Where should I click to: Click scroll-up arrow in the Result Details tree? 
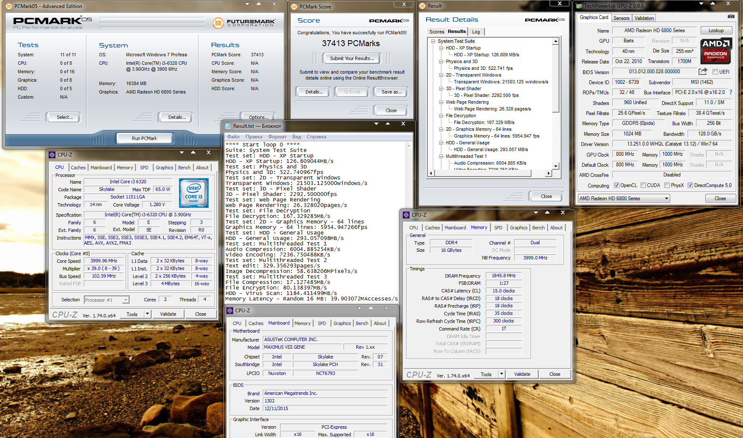[x=556, y=41]
